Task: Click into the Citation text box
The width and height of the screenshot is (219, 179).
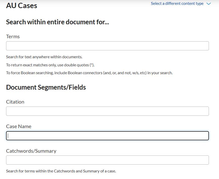Action: tap(107, 111)
